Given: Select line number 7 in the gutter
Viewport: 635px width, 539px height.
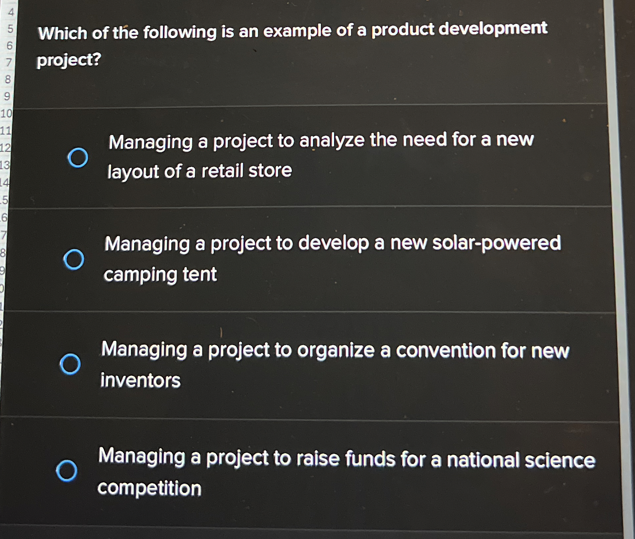Looking at the screenshot, I should point(9,62).
